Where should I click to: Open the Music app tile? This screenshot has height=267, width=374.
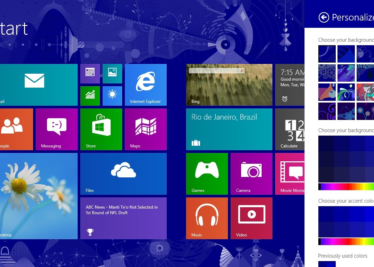point(207,218)
